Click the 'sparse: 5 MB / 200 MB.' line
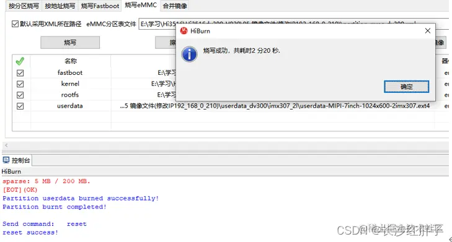Screen dimensions: 452x242 [x=47, y=181]
